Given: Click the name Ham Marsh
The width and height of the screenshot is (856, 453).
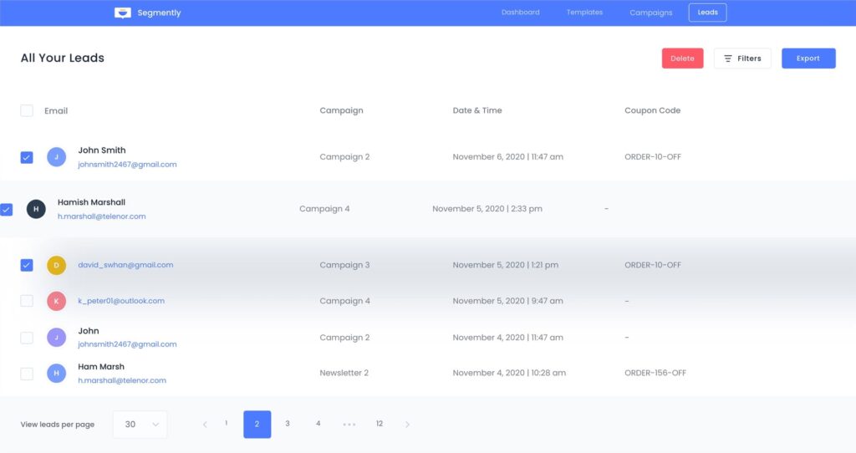Looking at the screenshot, I should click(101, 367).
